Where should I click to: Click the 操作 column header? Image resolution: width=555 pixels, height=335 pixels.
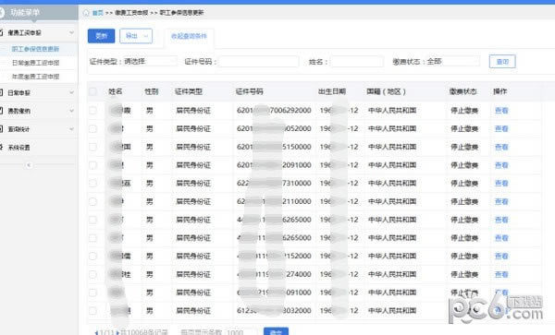click(500, 91)
